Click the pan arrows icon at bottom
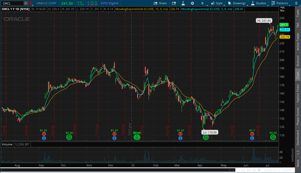The width and height of the screenshot is (301, 173). click(249, 170)
